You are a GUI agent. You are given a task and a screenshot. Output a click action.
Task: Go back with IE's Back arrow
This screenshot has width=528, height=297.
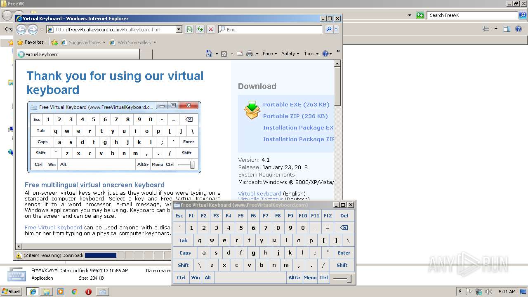coord(21,29)
